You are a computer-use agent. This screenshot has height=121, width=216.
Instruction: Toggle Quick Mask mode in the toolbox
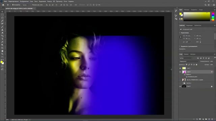[2, 67]
